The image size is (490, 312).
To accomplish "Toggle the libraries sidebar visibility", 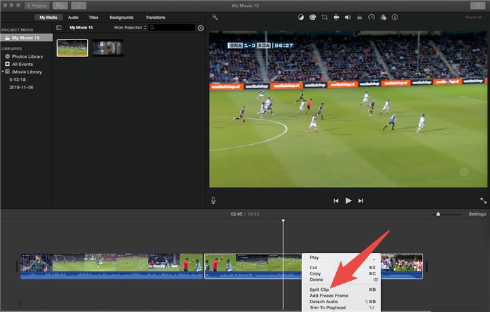I will (x=59, y=28).
